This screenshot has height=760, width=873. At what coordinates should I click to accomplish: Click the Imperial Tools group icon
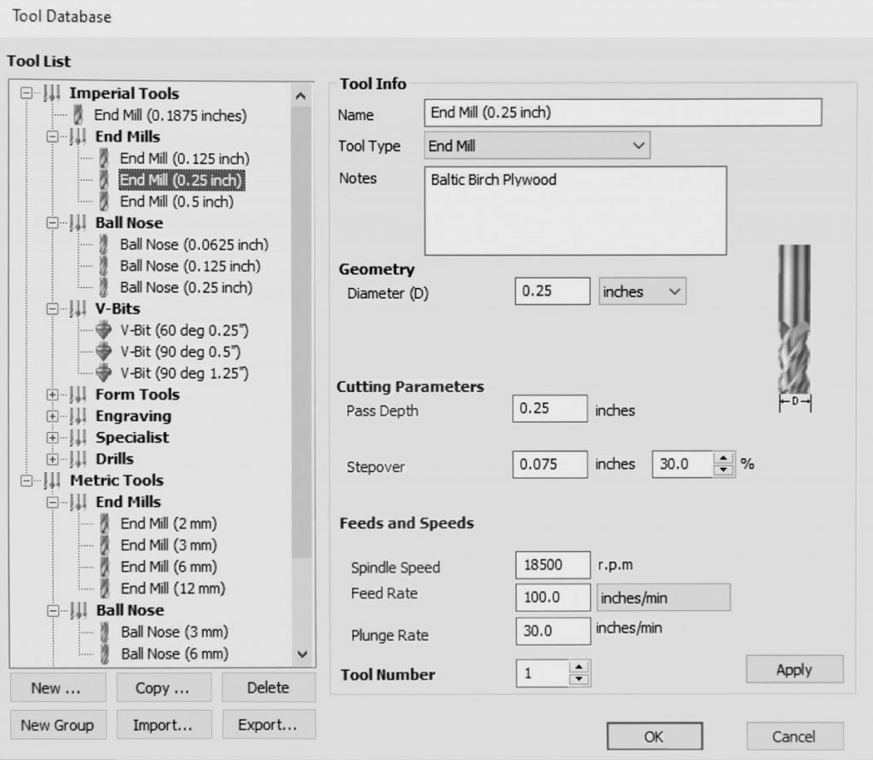tap(53, 94)
